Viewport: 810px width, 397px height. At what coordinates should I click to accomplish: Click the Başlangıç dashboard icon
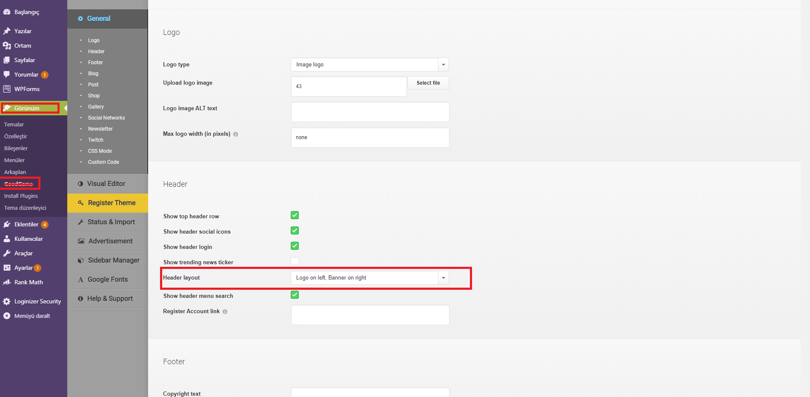coord(7,12)
